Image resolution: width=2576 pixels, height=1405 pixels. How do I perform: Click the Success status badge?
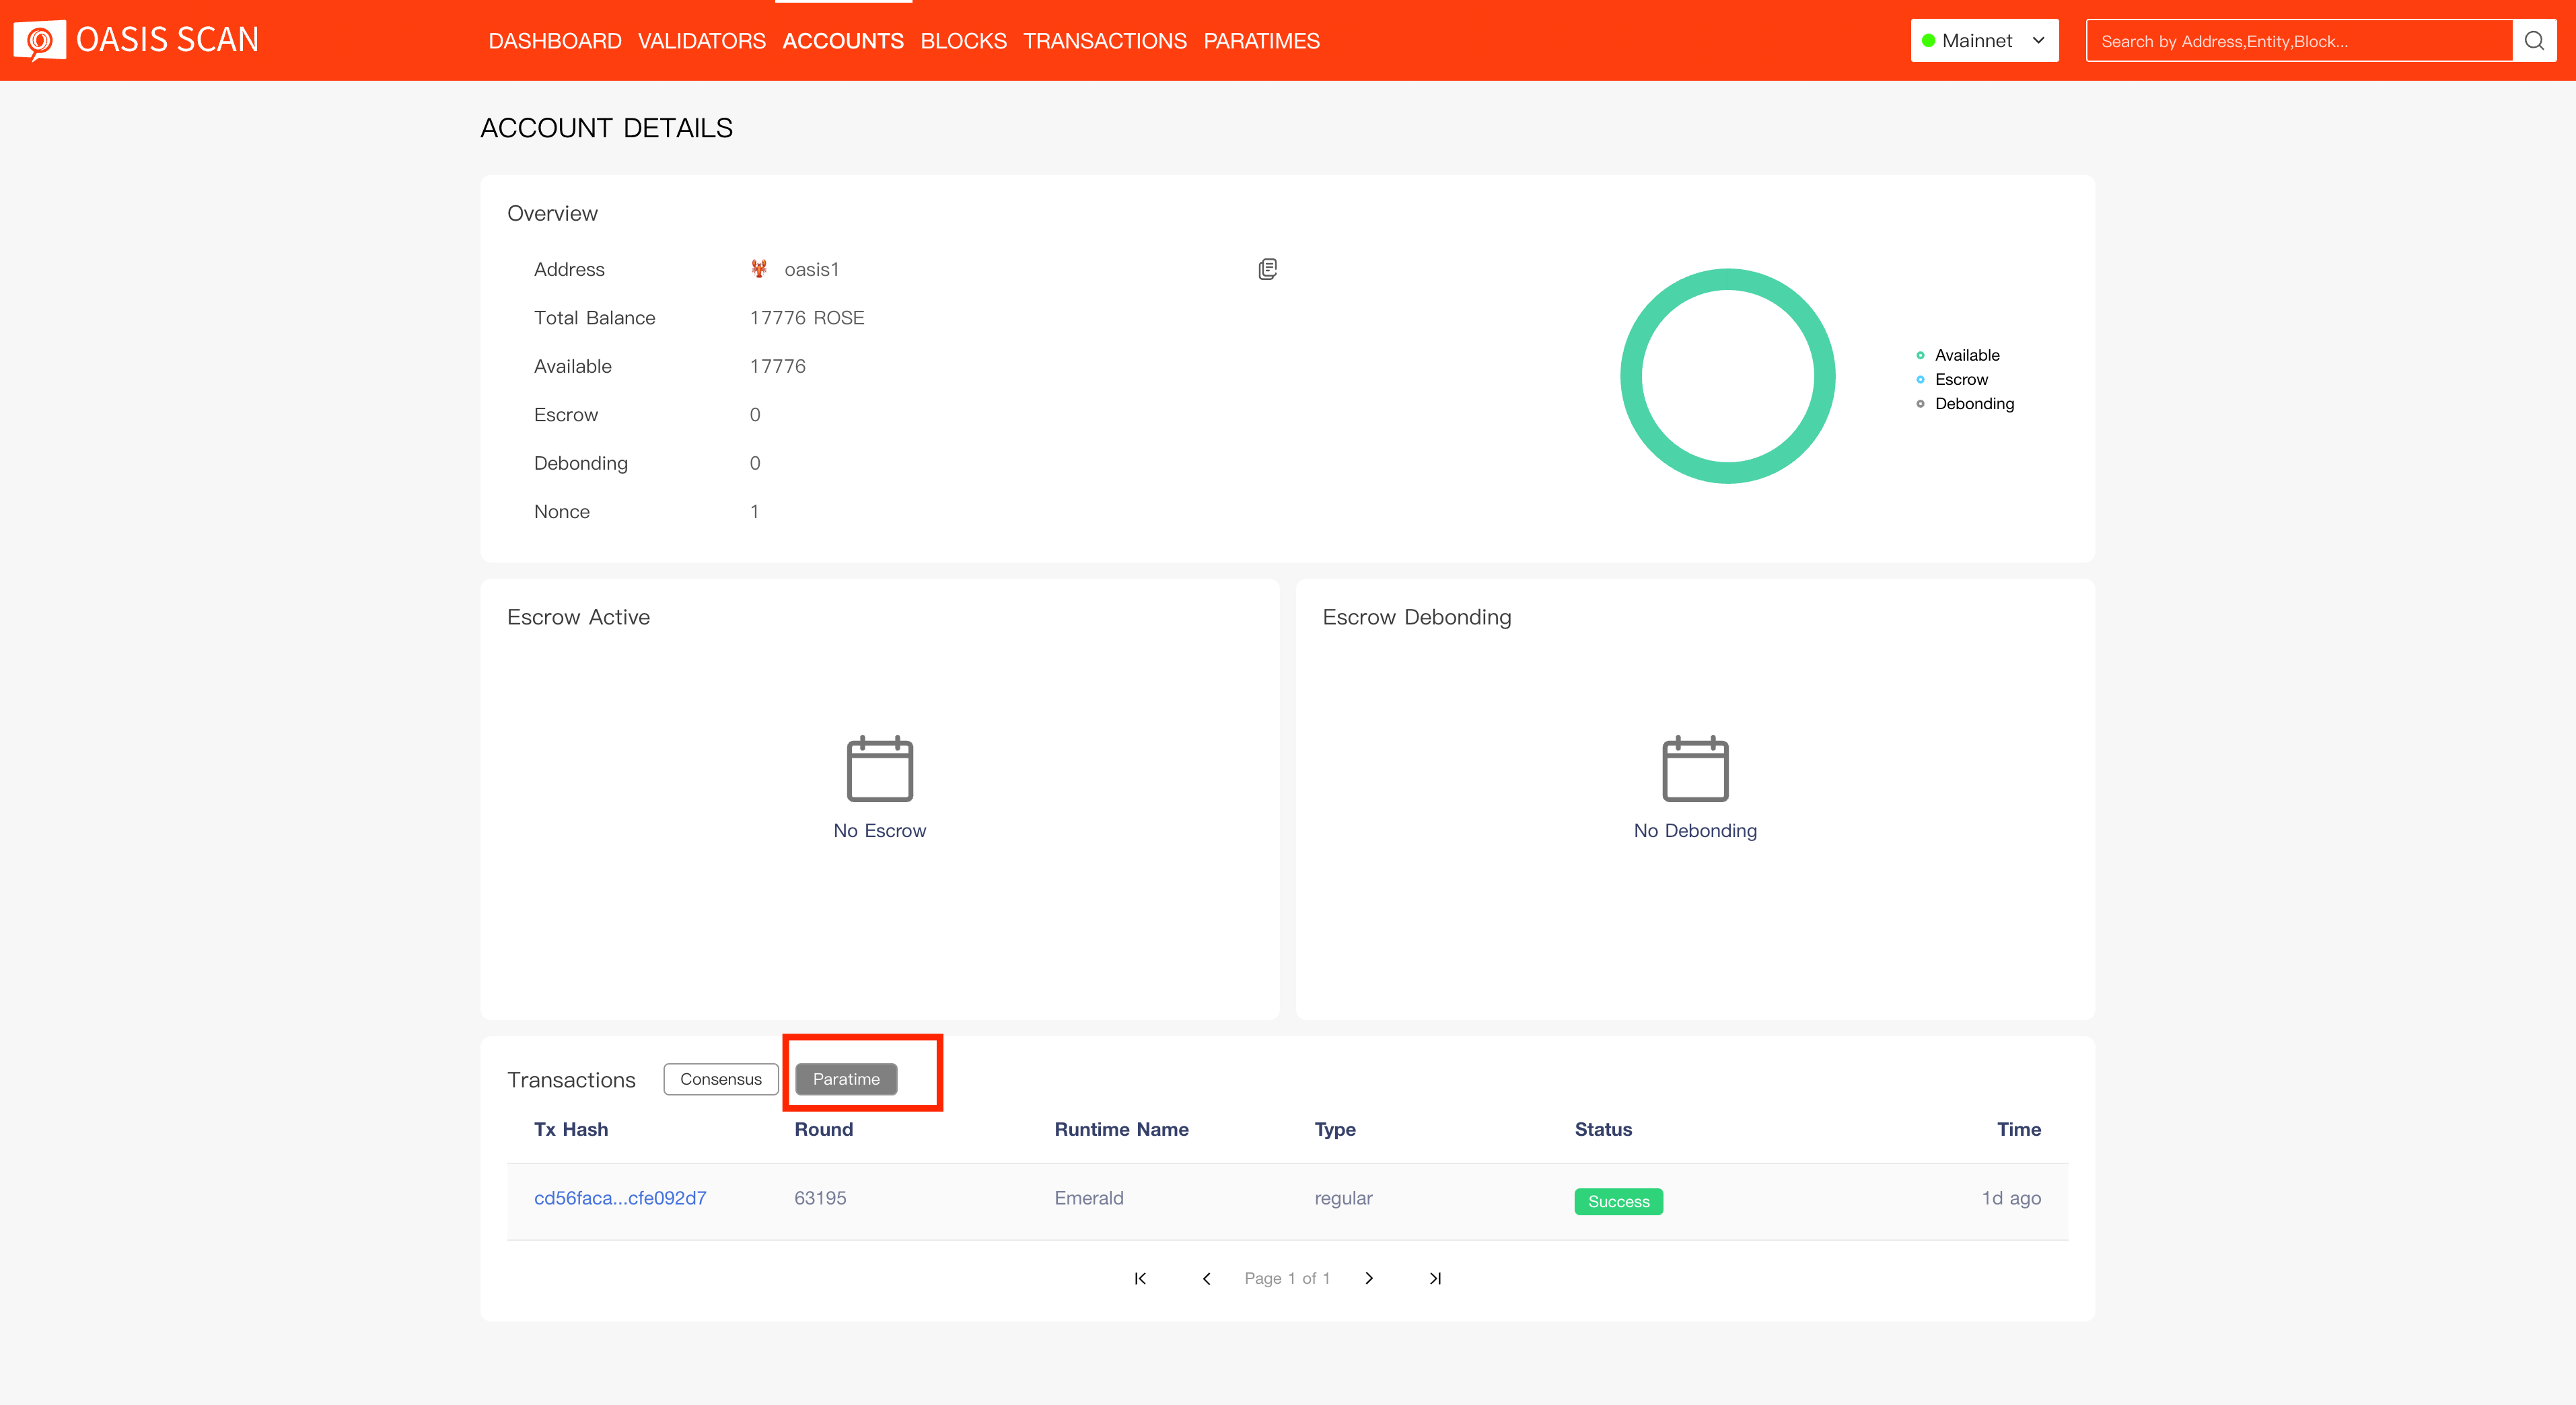click(1618, 1201)
